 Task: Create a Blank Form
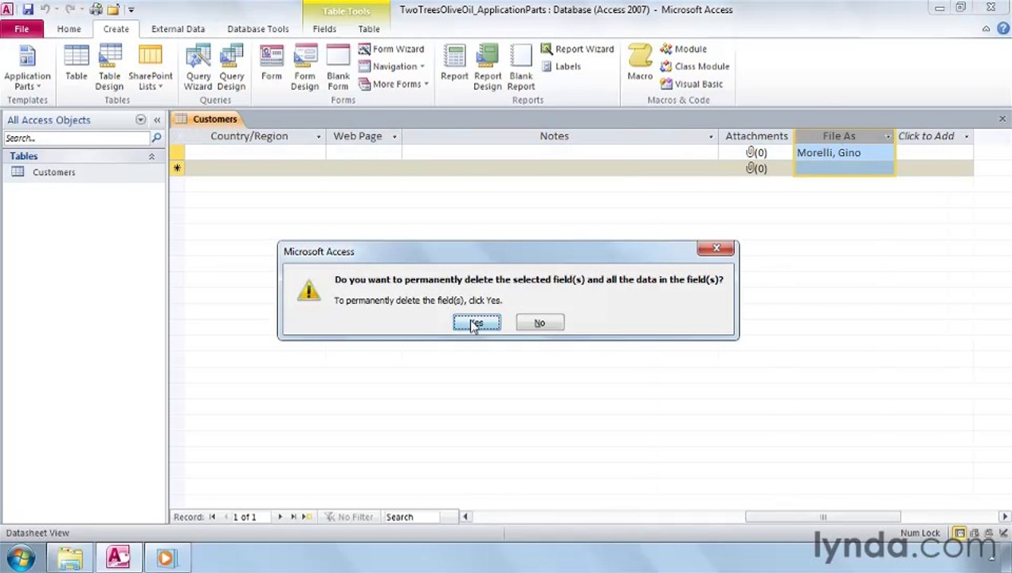(338, 68)
